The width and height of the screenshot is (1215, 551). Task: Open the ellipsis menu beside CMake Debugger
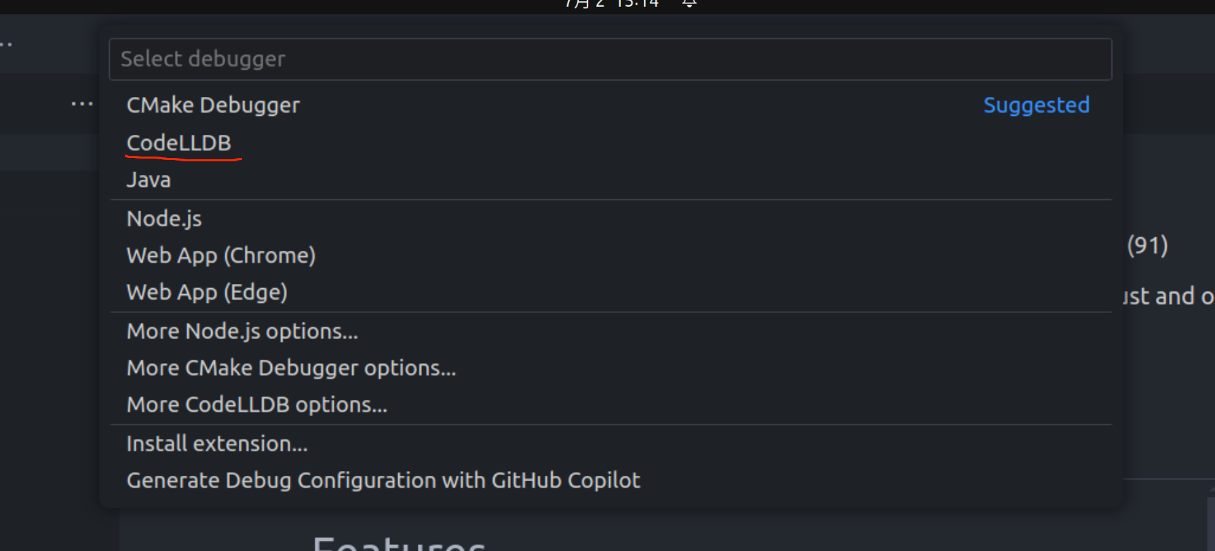82,104
